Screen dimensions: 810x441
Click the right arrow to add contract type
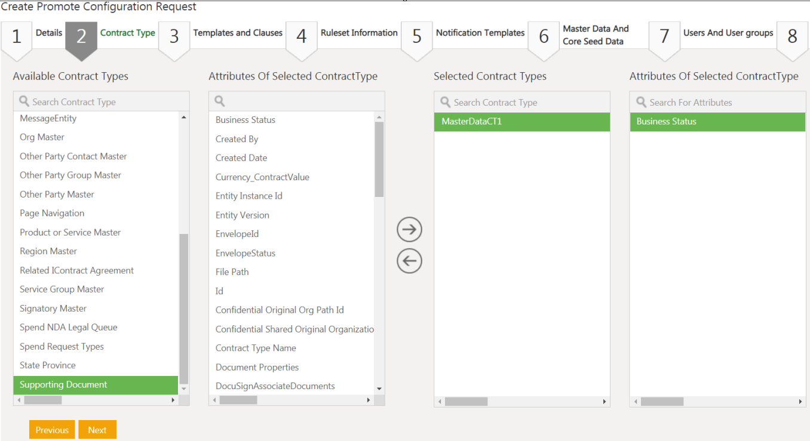point(409,230)
